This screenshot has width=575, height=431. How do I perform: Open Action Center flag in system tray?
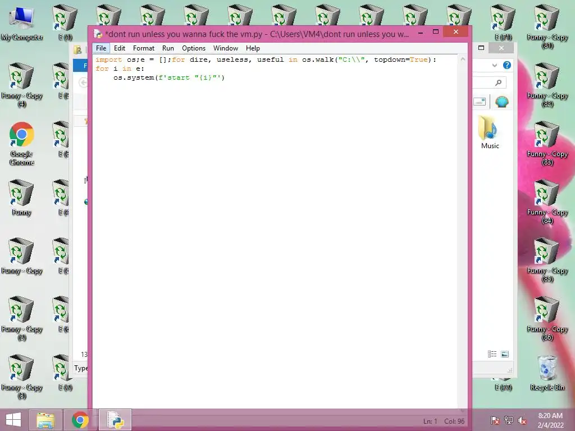495,420
